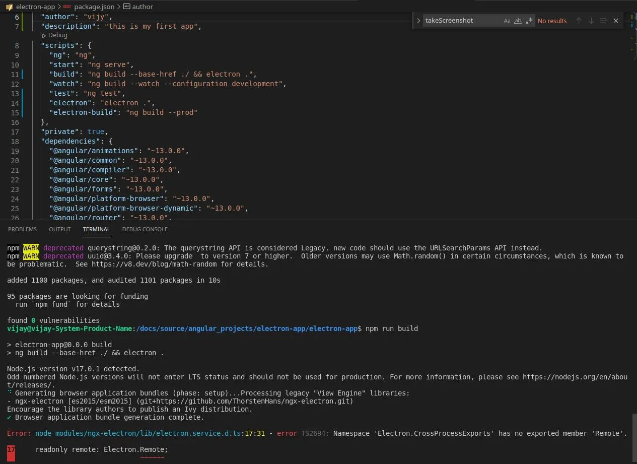
Task: Click "Browser application bundle generation complete." line
Action: pos(110,417)
